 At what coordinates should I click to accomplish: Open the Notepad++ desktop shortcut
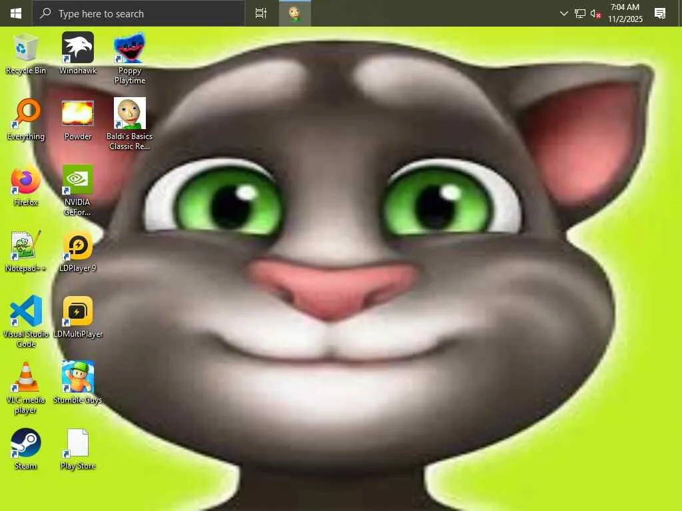pyautogui.click(x=26, y=252)
